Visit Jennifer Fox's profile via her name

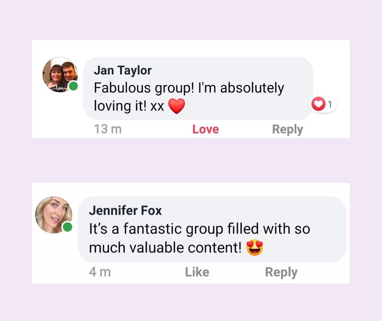pos(125,211)
